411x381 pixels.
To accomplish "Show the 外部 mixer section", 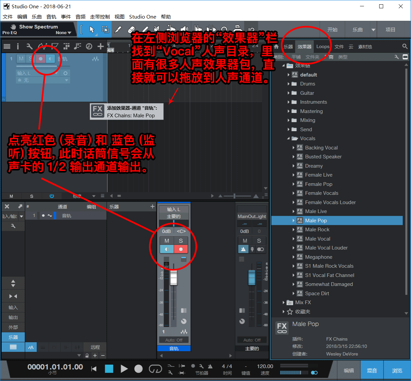I will click(13, 327).
